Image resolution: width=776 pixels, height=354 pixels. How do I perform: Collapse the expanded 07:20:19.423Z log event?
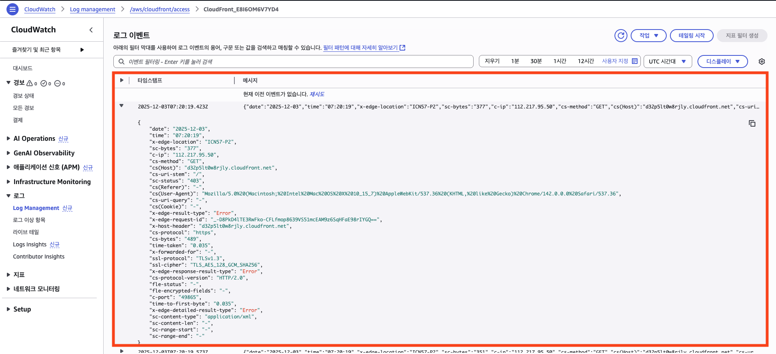coord(121,106)
